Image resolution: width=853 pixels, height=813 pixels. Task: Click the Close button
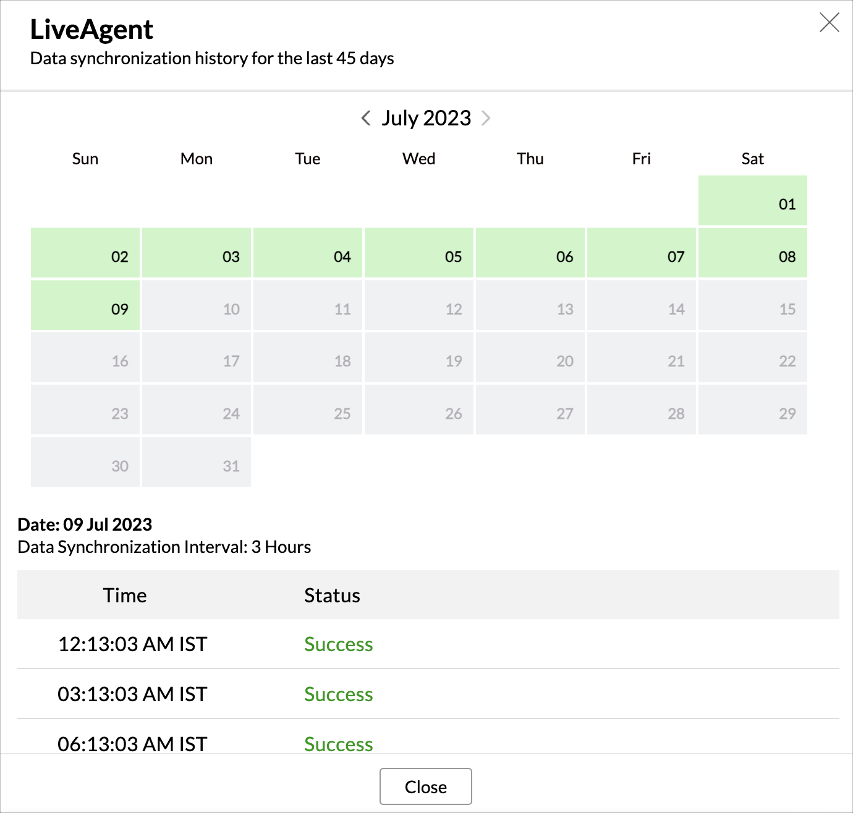[425, 786]
